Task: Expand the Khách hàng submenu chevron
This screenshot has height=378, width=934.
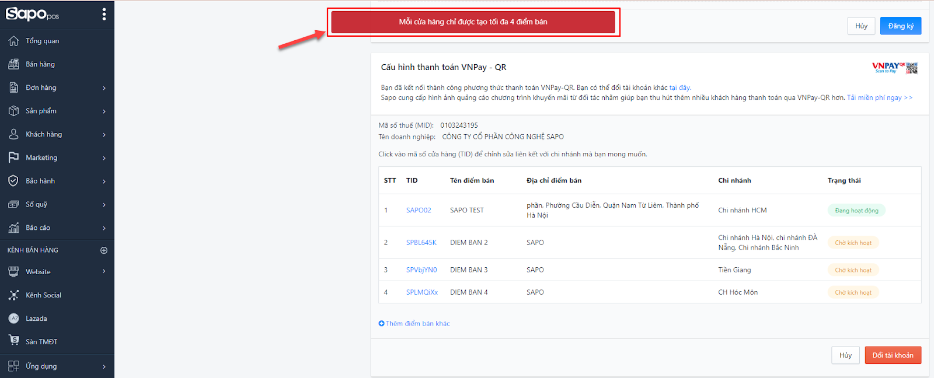Action: (x=104, y=135)
